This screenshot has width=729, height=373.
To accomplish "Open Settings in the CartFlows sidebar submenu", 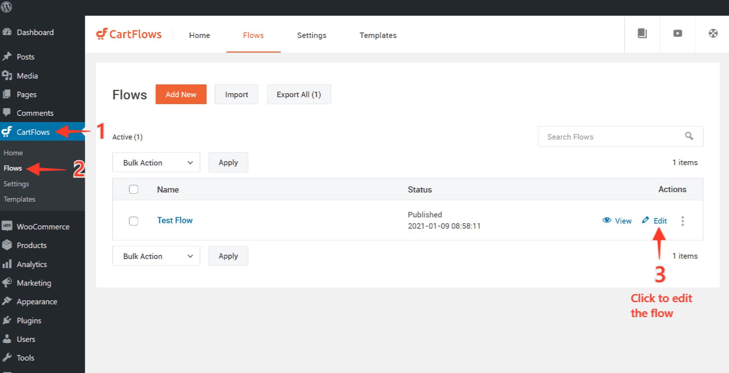I will click(x=16, y=184).
